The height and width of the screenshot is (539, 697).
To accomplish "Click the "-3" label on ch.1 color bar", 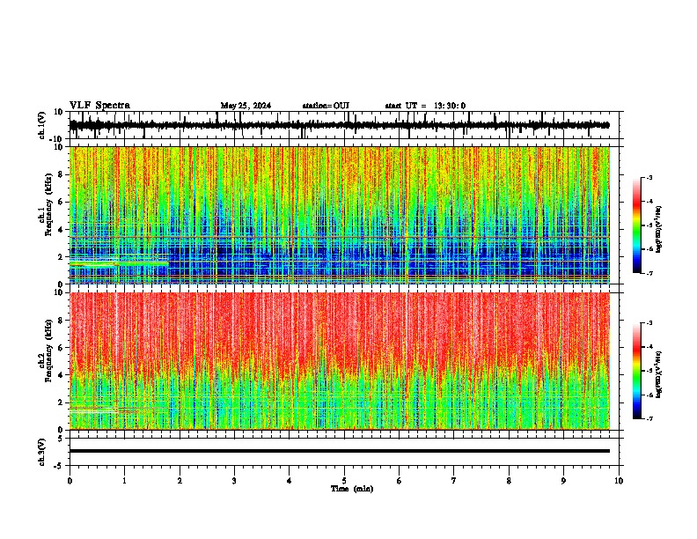I will 649,177.
